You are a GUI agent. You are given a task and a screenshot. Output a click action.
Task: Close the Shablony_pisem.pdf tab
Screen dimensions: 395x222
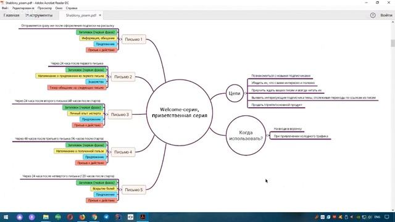(100, 15)
